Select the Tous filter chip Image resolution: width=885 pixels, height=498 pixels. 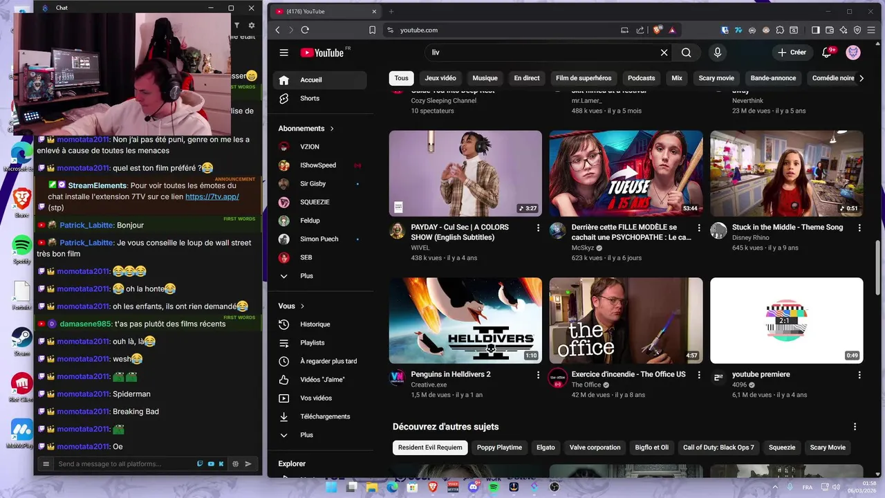402,78
